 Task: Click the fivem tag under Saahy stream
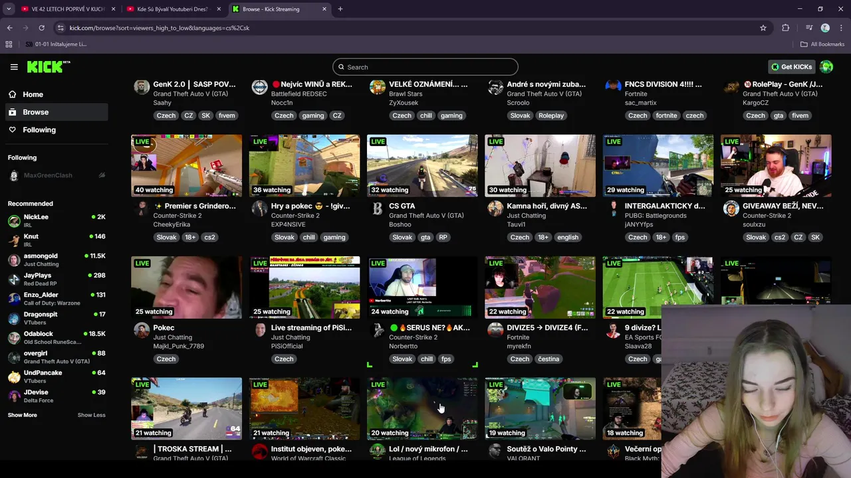pos(227,116)
